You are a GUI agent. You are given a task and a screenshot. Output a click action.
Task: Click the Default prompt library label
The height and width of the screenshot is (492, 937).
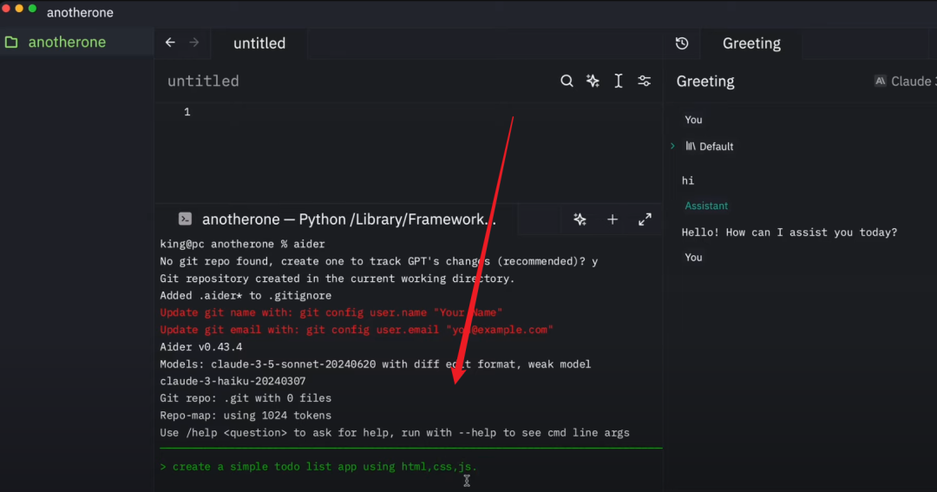click(716, 147)
